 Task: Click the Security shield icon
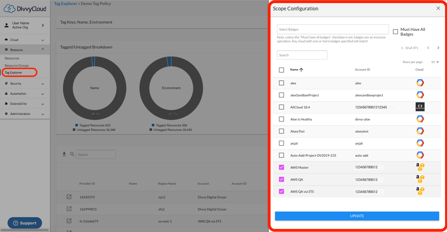[x=6, y=83]
